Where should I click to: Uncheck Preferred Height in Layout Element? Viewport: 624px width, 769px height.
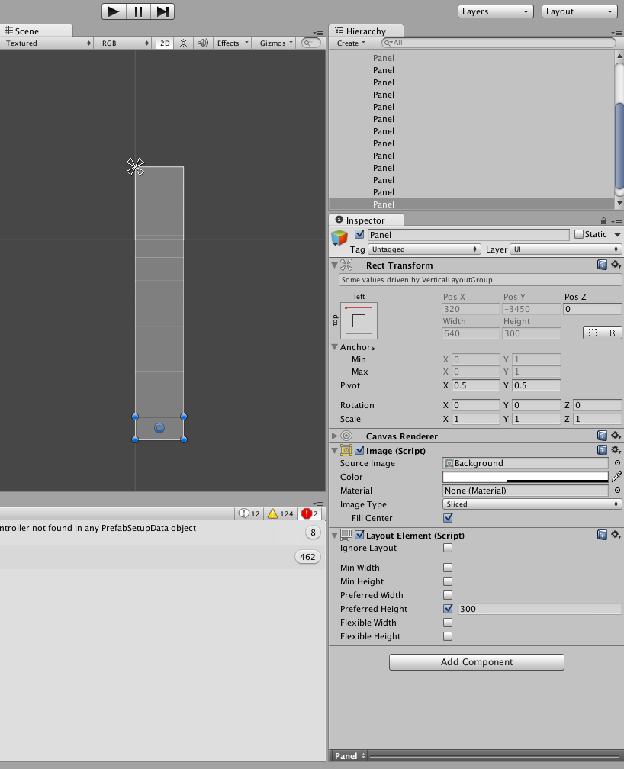448,609
